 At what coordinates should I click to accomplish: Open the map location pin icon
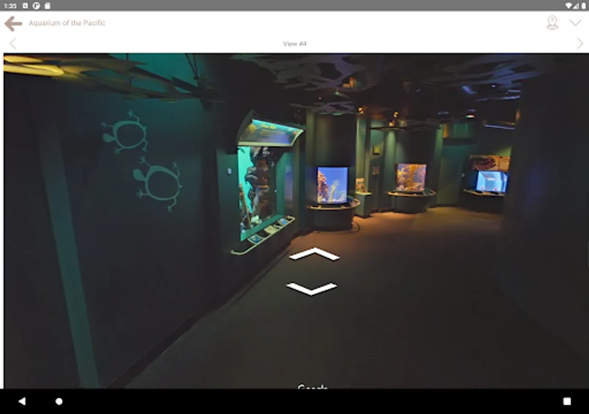coord(552,23)
